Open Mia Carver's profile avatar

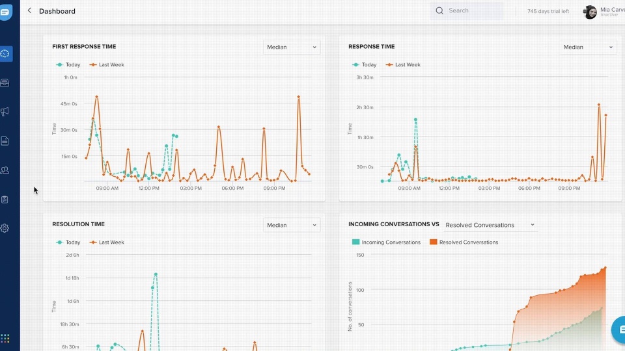[590, 12]
